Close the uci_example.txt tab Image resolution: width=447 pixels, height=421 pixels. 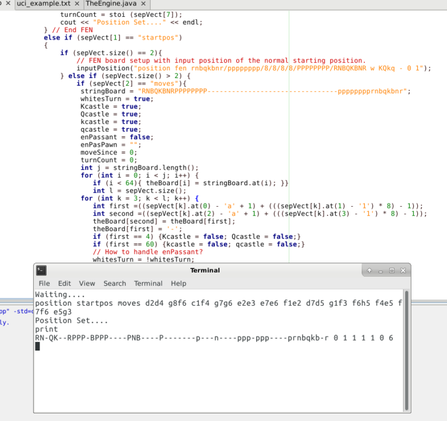(77, 3)
